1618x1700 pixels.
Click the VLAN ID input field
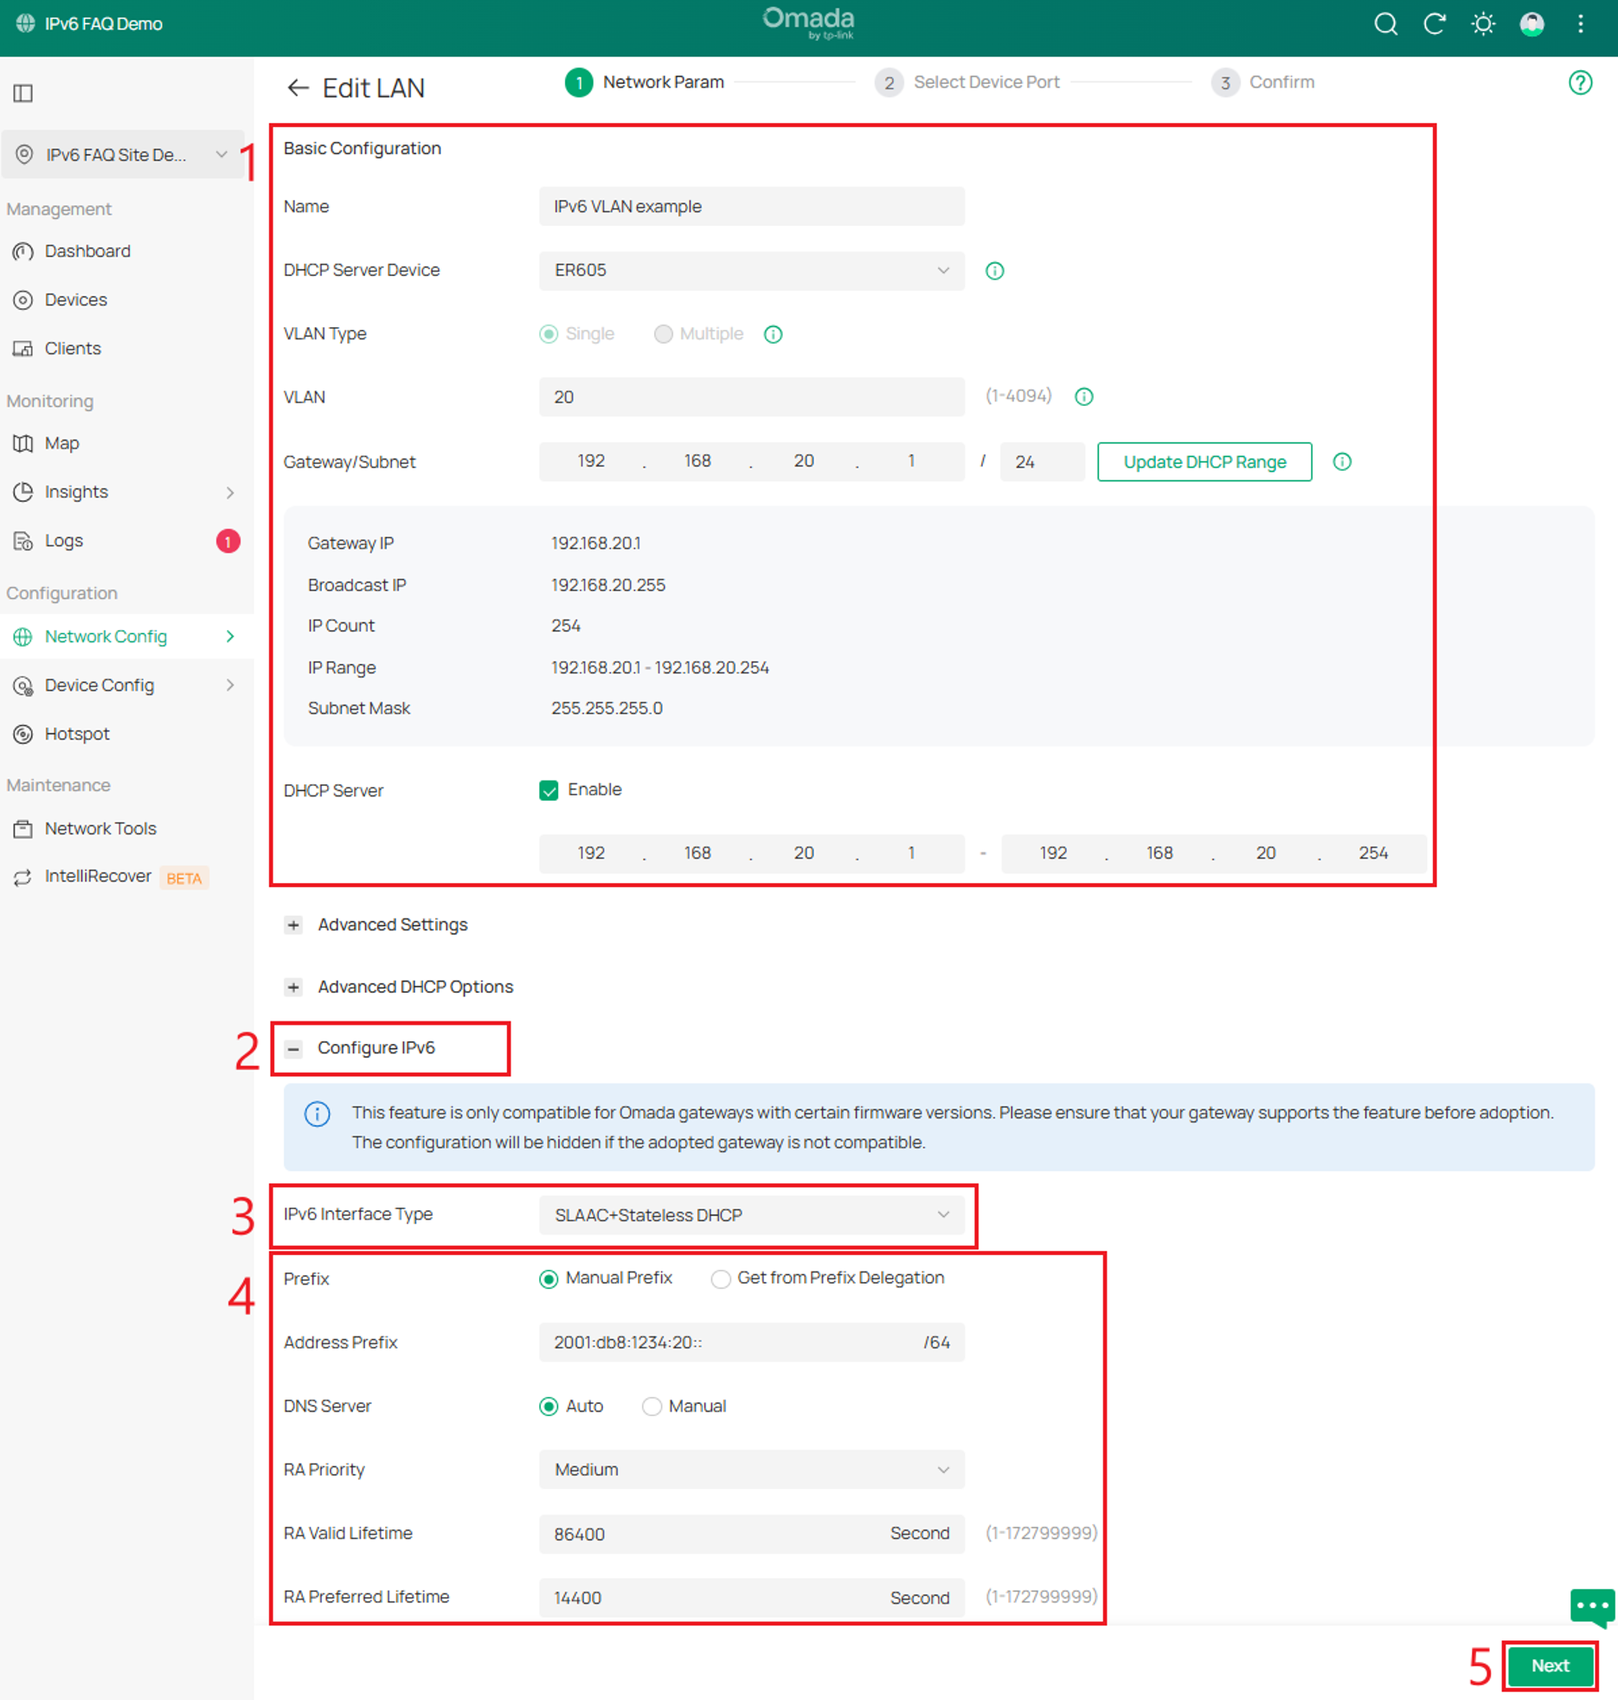751,397
